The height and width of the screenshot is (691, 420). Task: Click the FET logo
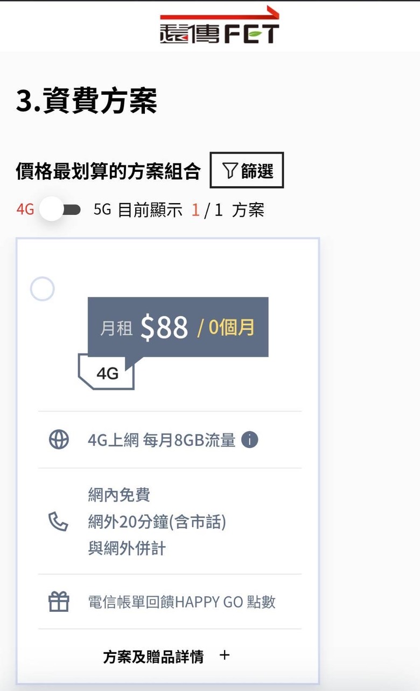tap(219, 25)
